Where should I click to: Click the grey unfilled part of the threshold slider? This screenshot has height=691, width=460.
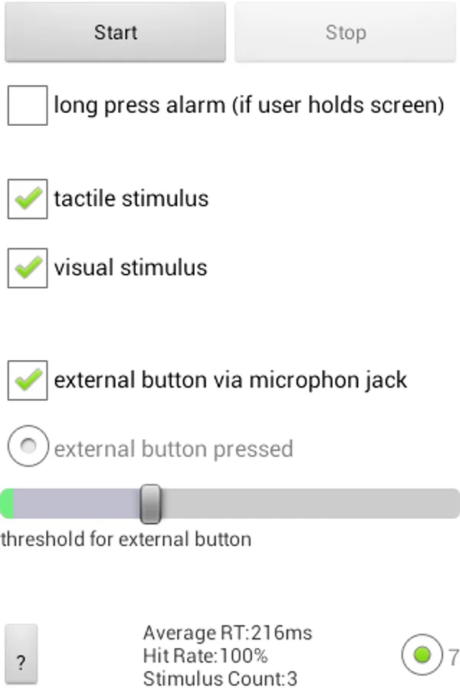coord(307,504)
